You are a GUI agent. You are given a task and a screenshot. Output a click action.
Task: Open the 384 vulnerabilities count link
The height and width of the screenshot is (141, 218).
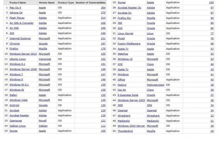tap(103, 8)
